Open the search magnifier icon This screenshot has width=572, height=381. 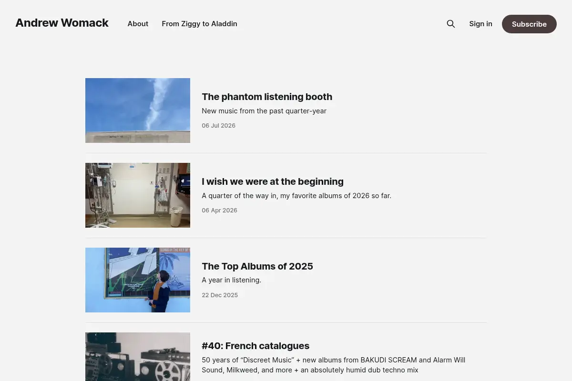point(451,24)
